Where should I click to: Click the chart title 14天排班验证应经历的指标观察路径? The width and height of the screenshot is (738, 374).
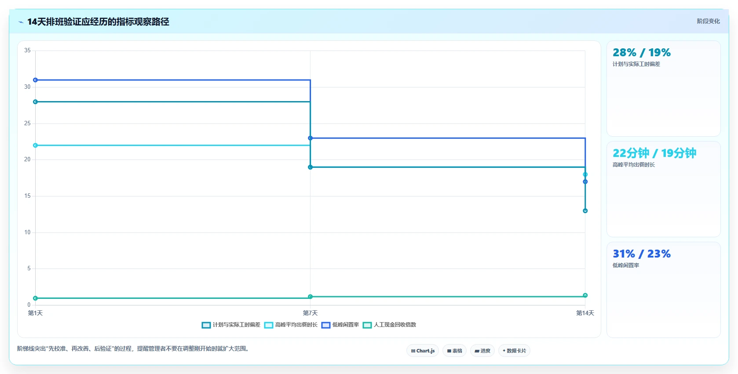(x=98, y=22)
